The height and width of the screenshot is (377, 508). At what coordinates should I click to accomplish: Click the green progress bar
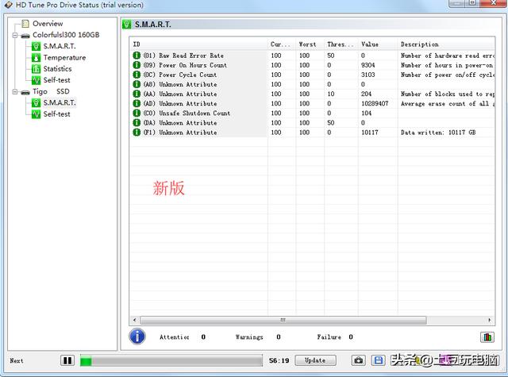click(x=171, y=360)
